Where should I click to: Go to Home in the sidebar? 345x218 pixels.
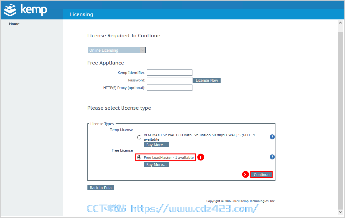(x=14, y=24)
